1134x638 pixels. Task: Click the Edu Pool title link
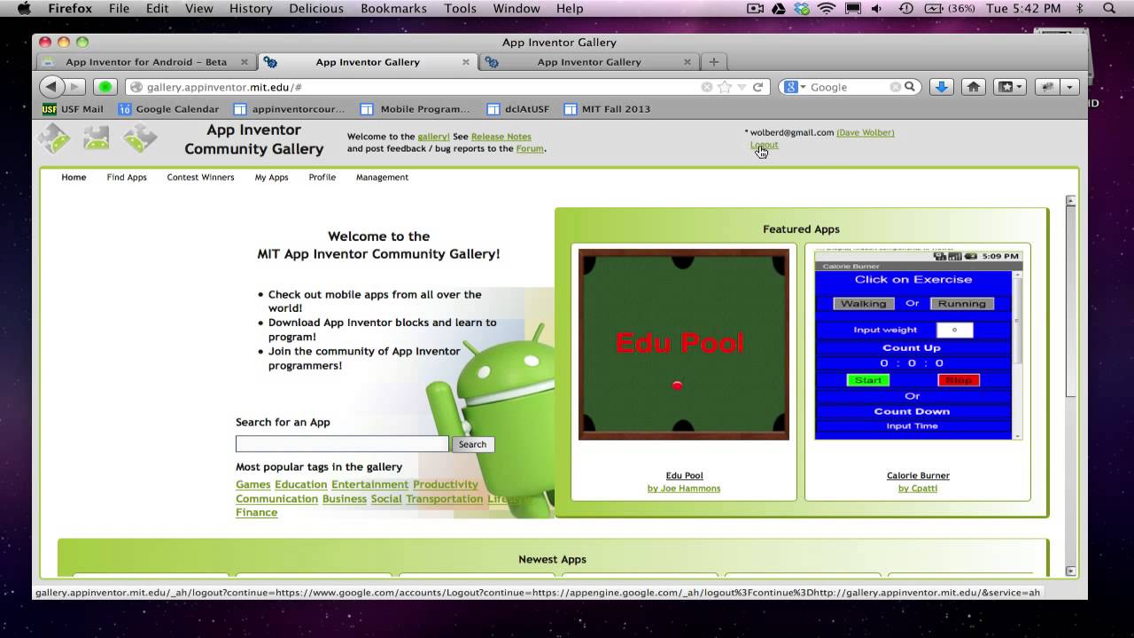[x=684, y=476]
